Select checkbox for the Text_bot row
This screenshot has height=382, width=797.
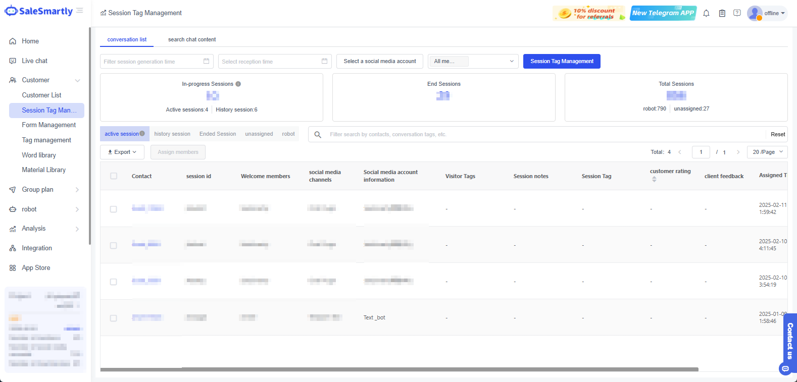(114, 318)
